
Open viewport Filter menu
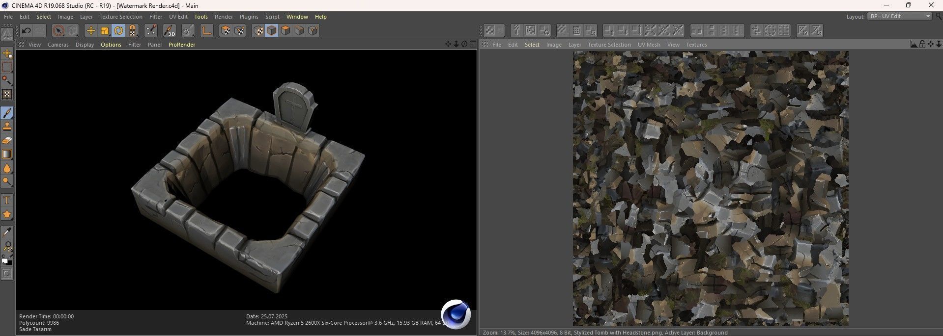(x=135, y=45)
